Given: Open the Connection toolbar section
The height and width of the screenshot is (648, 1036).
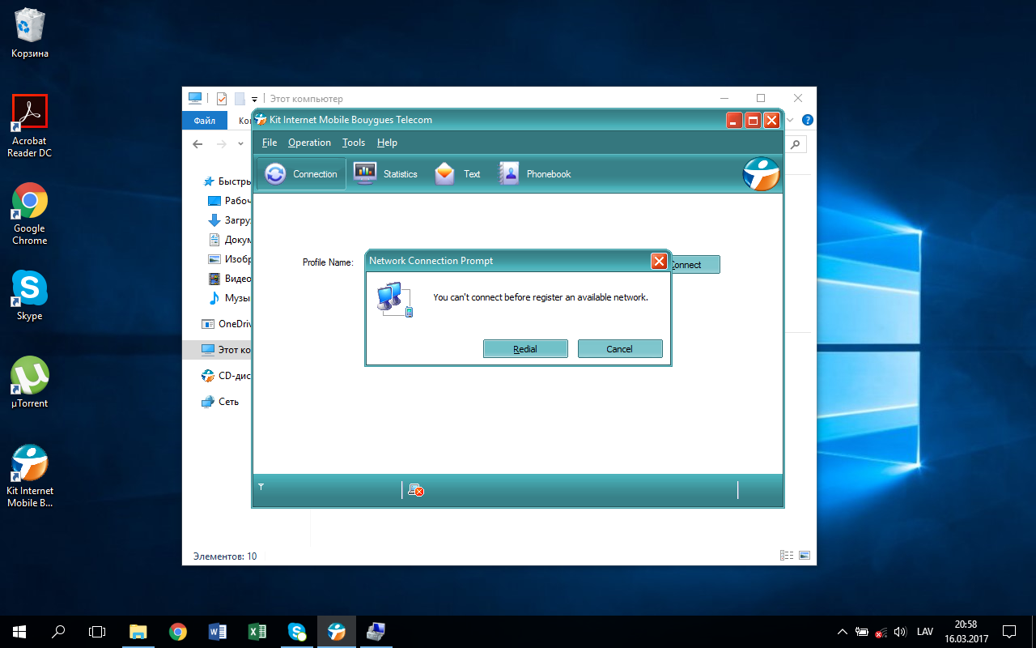Looking at the screenshot, I should [302, 174].
